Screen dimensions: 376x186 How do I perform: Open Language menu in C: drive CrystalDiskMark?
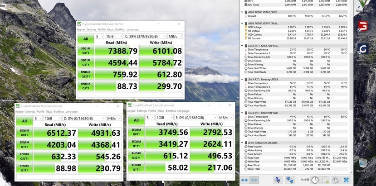click(132, 29)
